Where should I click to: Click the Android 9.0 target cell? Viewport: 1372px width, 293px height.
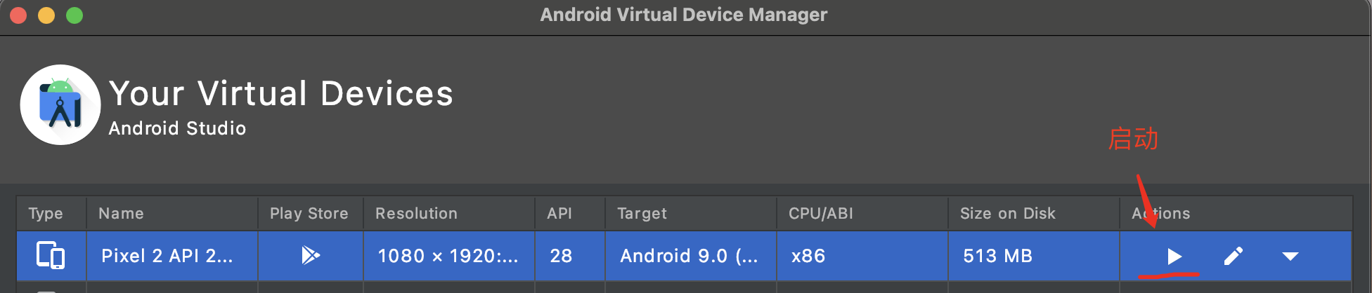coord(691,256)
